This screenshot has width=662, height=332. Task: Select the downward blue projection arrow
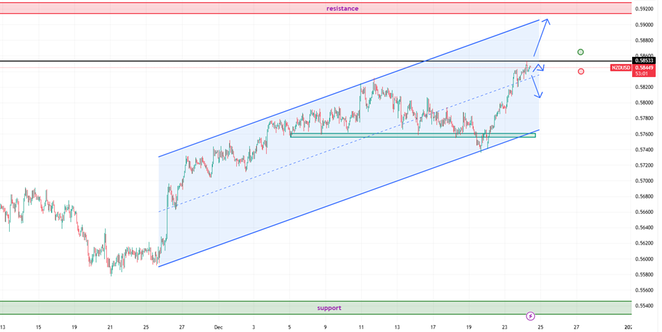537,87
